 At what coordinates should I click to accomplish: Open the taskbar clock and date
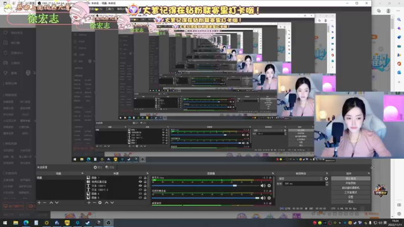pos(396,223)
